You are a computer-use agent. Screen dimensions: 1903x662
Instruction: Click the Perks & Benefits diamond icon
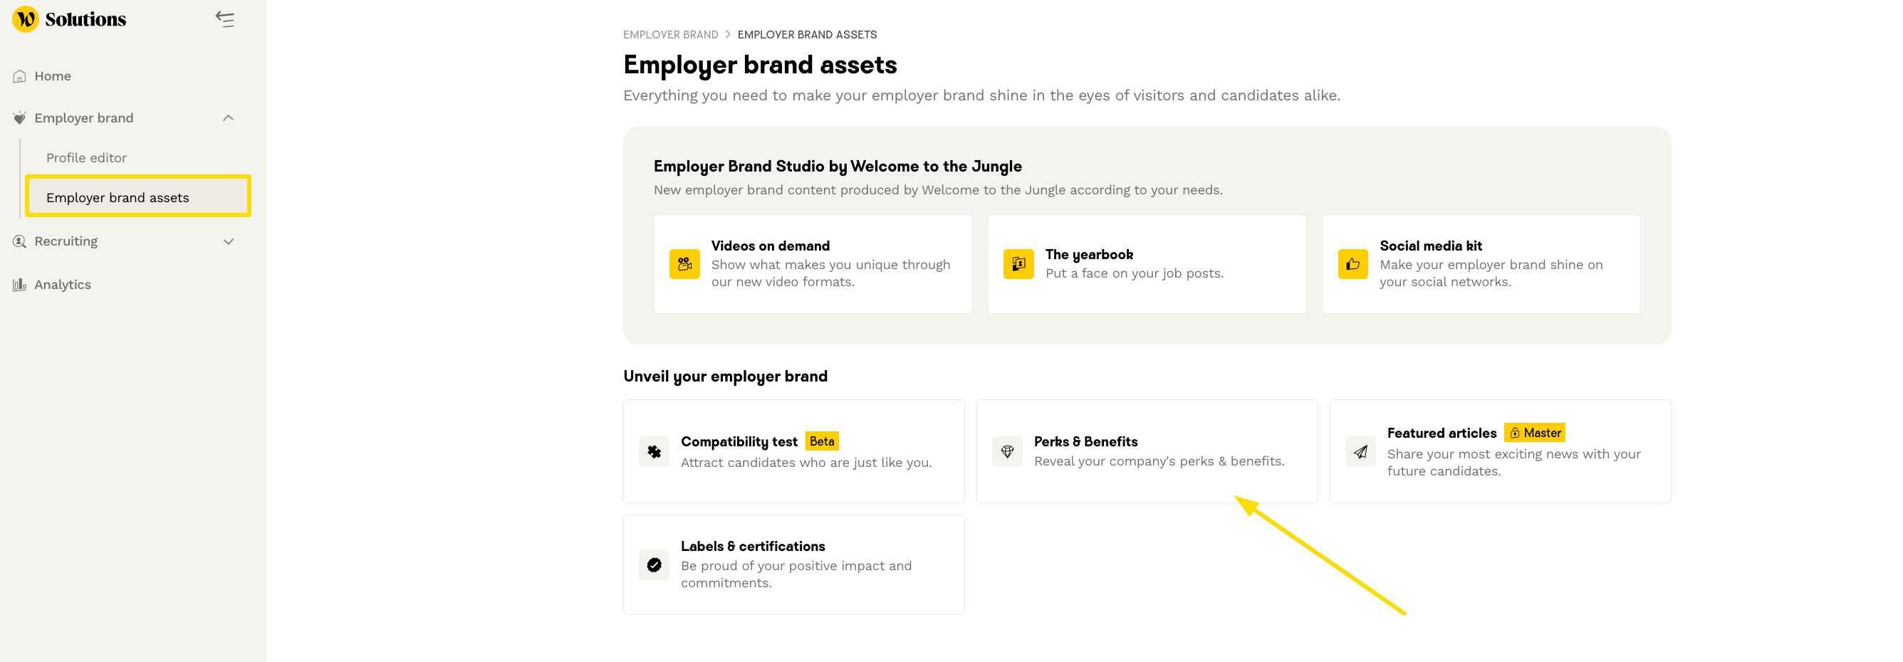[1007, 452]
